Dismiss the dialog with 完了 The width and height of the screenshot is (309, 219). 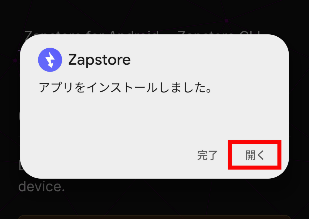(207, 155)
